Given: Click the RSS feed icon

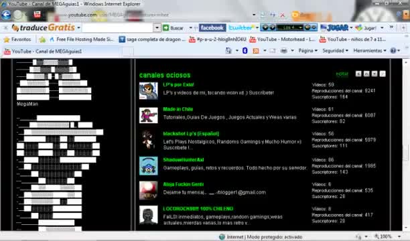Looking at the screenshot, I should (x=256, y=51).
